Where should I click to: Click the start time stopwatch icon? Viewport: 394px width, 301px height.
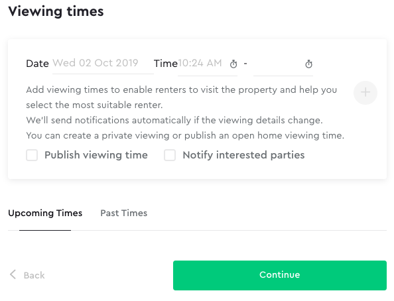(x=233, y=64)
